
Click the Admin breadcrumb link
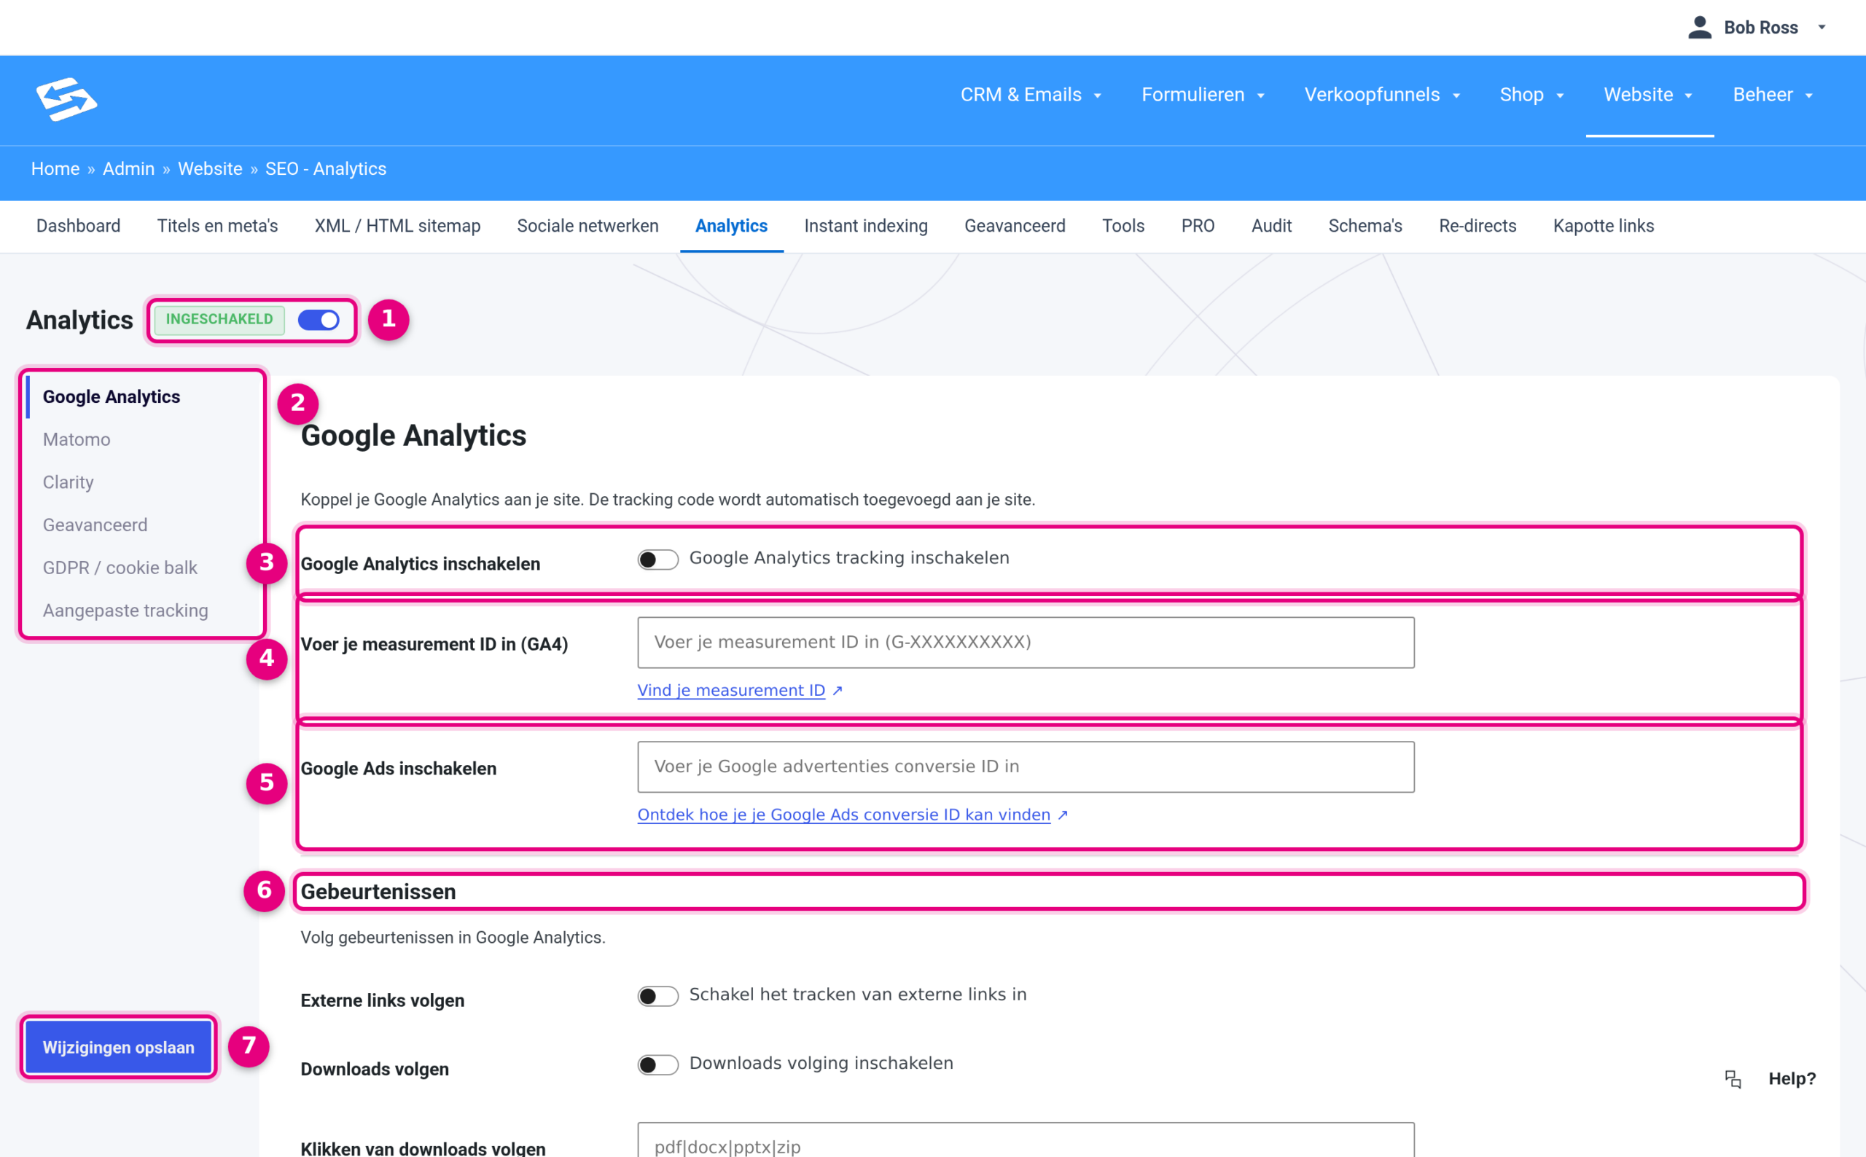pos(128,168)
